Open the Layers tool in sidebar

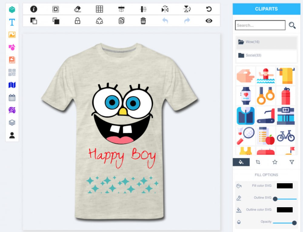pyautogui.click(x=12, y=123)
